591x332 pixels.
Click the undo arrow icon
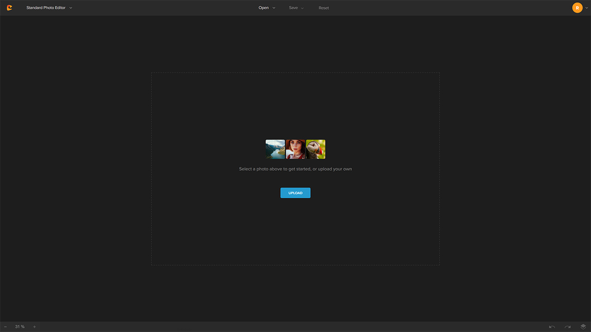[x=552, y=327]
